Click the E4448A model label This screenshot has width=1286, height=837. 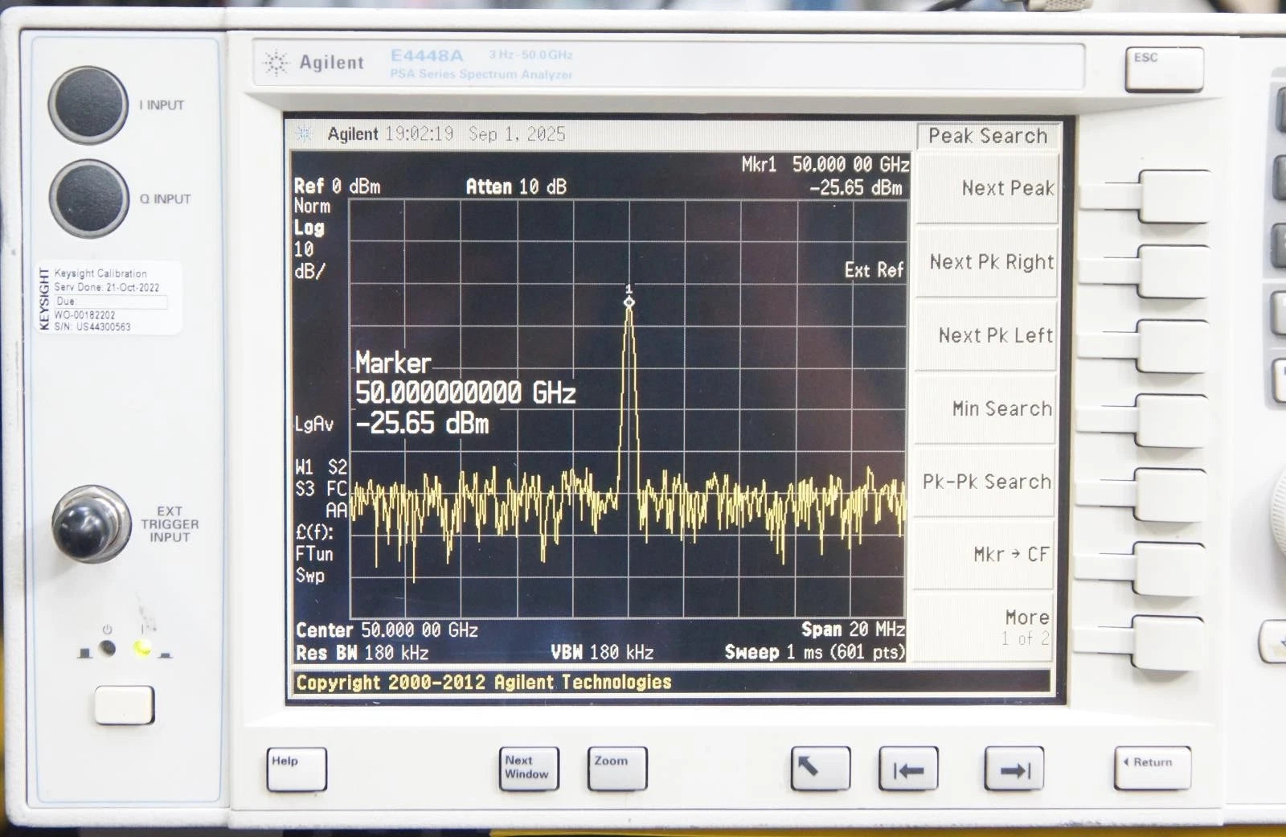[427, 55]
